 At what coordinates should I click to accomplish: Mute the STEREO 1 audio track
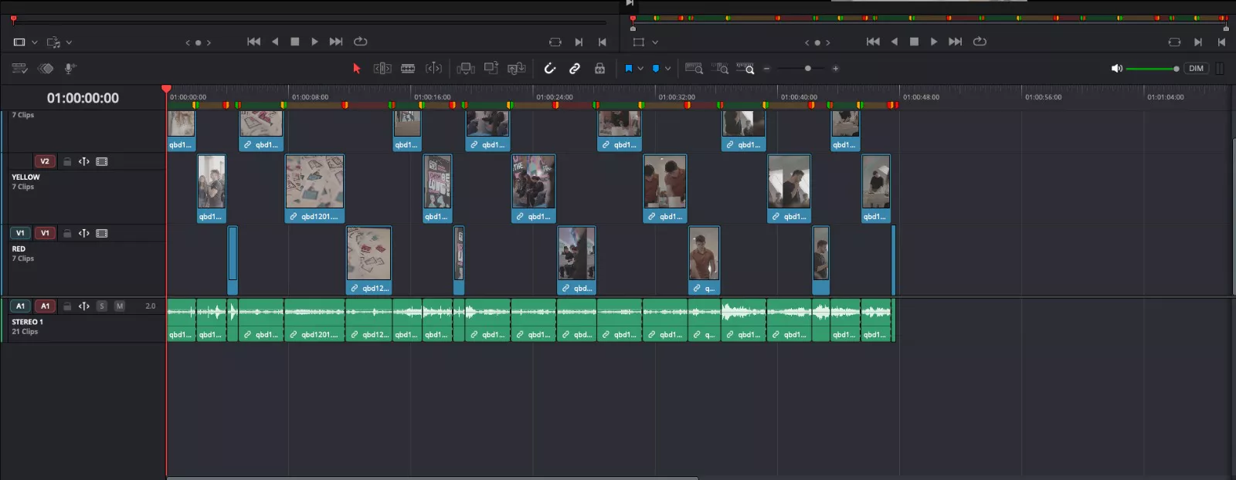point(120,306)
